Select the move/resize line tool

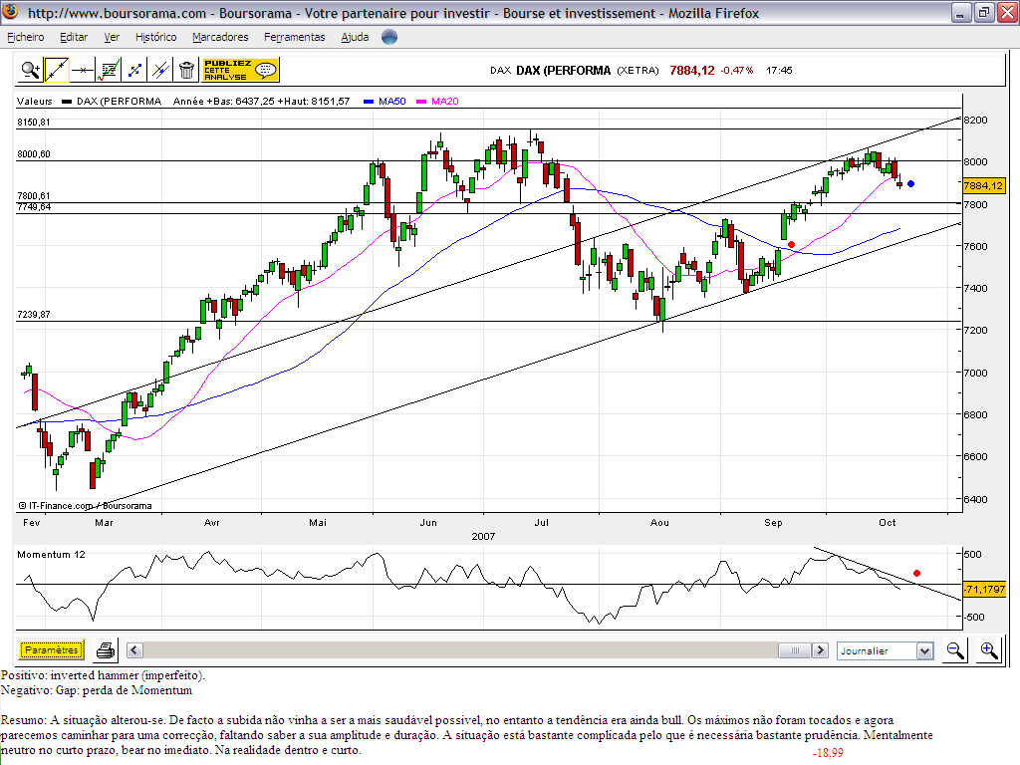134,70
